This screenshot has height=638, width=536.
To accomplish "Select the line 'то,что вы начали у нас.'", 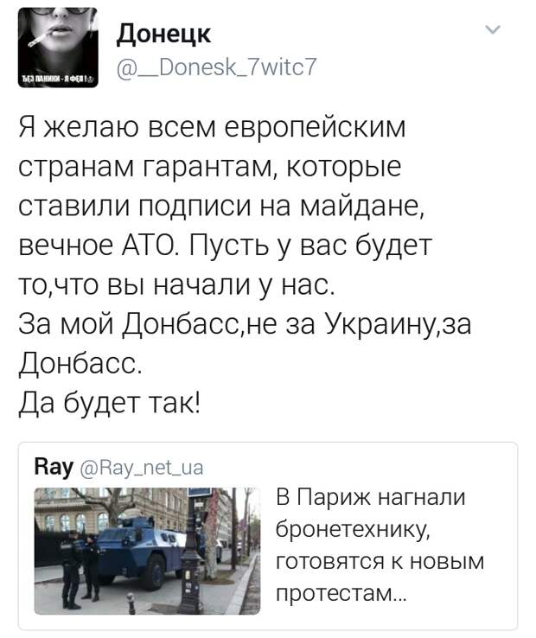I will click(177, 285).
